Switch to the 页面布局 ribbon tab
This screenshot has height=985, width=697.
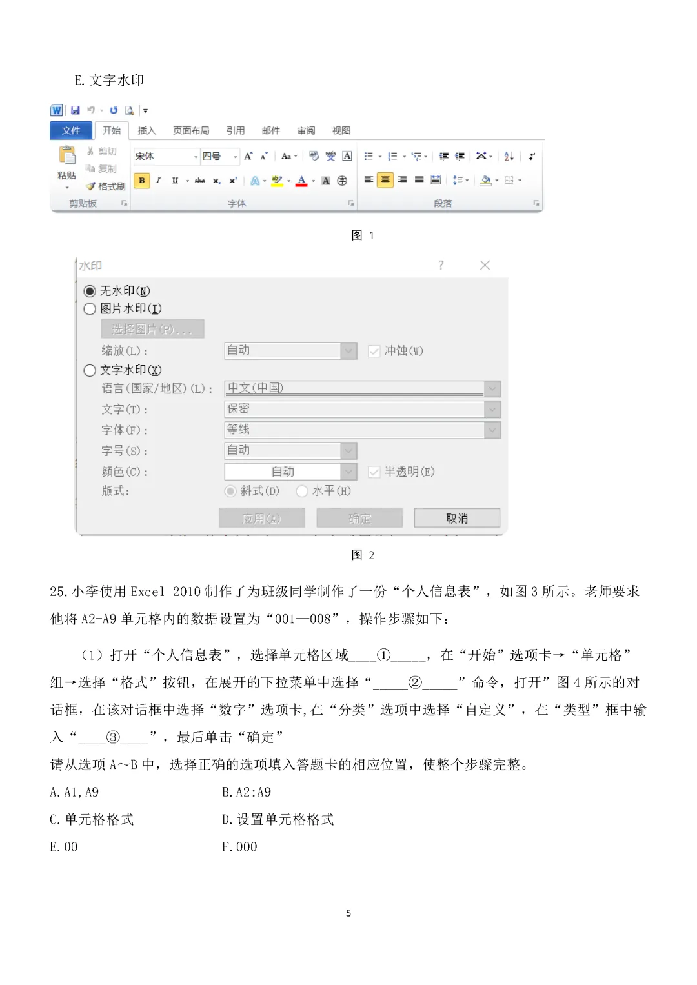point(192,130)
